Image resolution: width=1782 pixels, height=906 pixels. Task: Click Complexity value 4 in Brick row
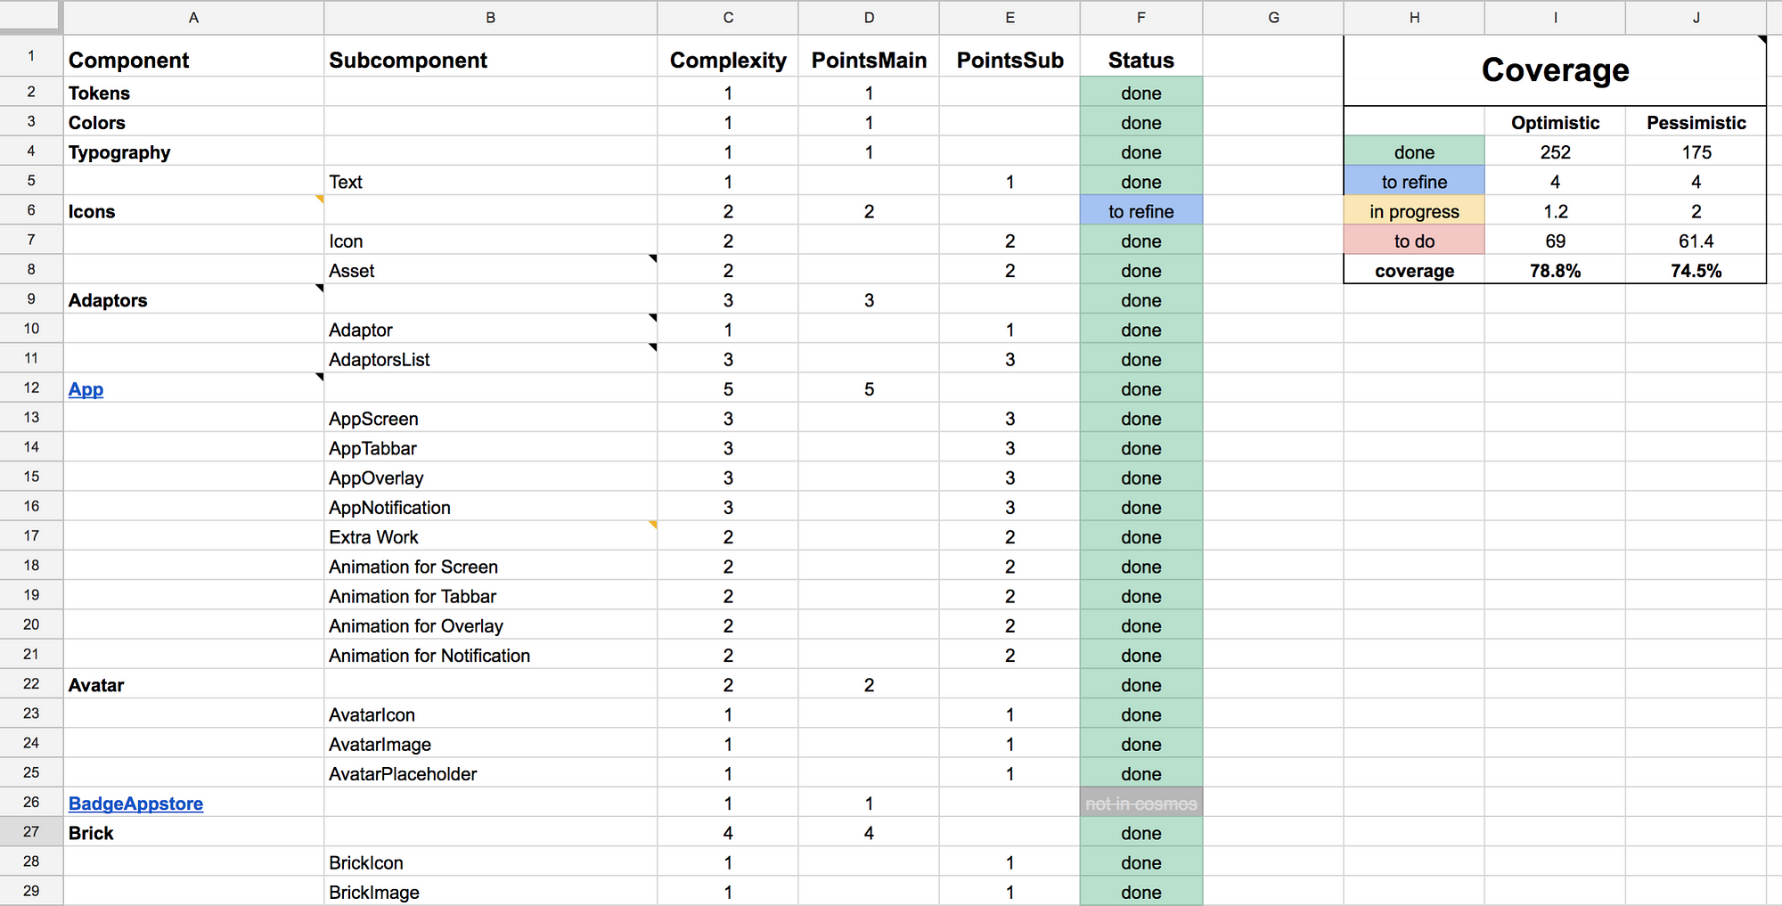[x=728, y=832]
